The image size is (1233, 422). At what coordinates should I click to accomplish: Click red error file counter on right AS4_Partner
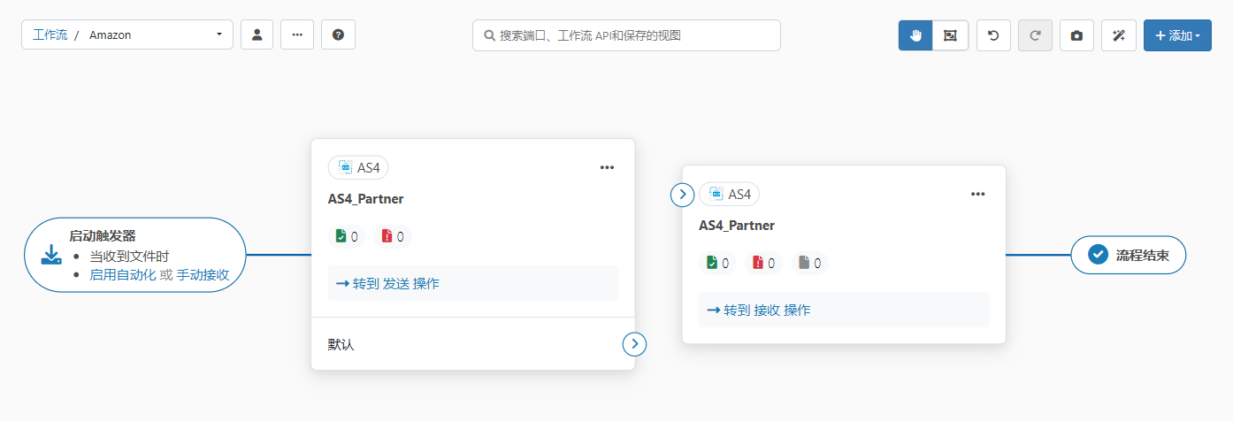pyautogui.click(x=763, y=263)
